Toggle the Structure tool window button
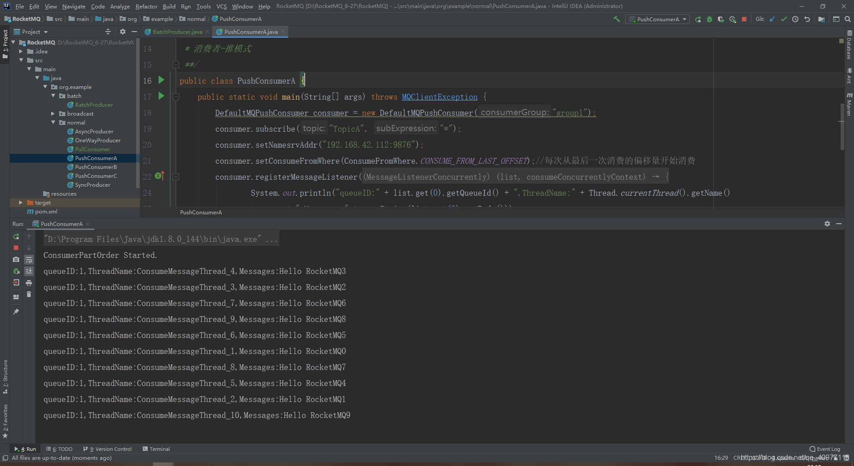854x466 pixels. (5, 377)
